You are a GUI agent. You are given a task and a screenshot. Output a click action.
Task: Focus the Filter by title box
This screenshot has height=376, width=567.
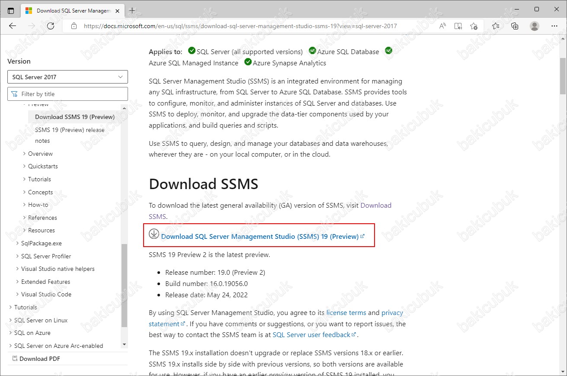click(x=67, y=94)
